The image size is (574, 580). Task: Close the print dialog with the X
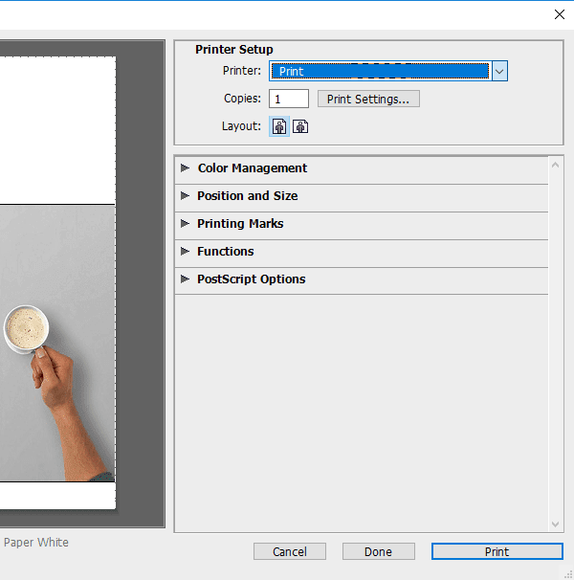(x=560, y=14)
